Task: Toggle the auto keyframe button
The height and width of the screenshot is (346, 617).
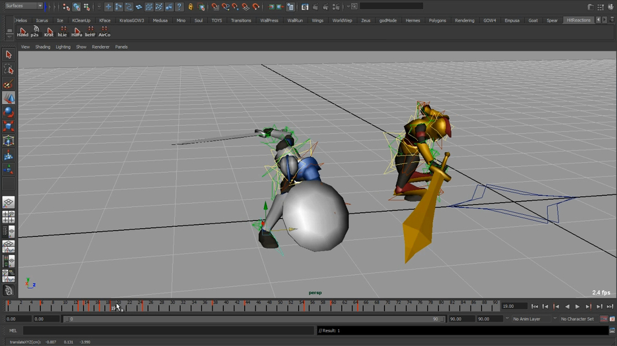Action: [x=604, y=319]
